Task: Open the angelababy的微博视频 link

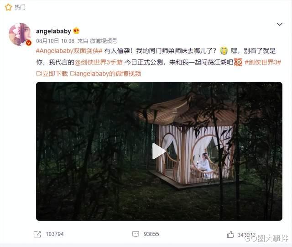Action: tap(105, 74)
